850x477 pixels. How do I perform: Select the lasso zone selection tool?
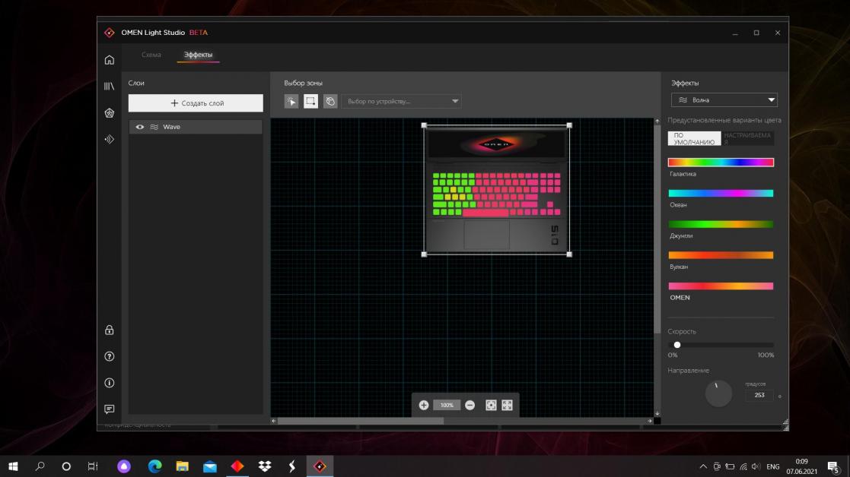(x=330, y=101)
